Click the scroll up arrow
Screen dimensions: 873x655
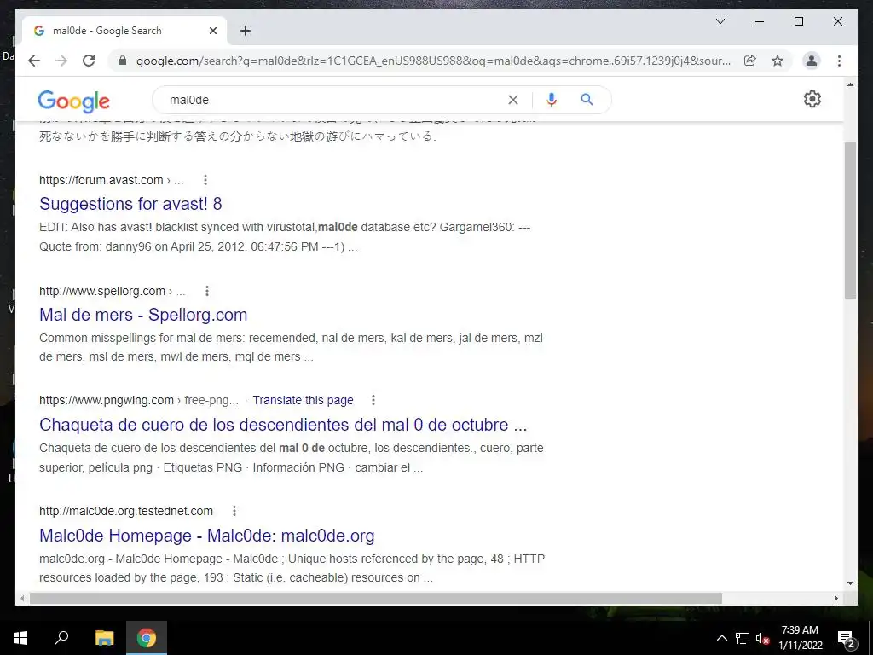(850, 84)
